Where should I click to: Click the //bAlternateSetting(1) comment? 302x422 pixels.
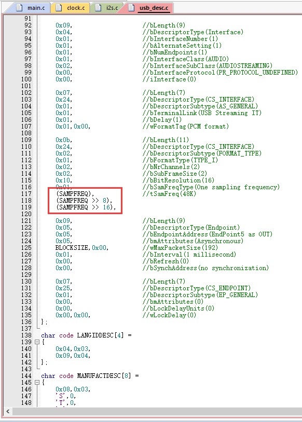point(182,46)
